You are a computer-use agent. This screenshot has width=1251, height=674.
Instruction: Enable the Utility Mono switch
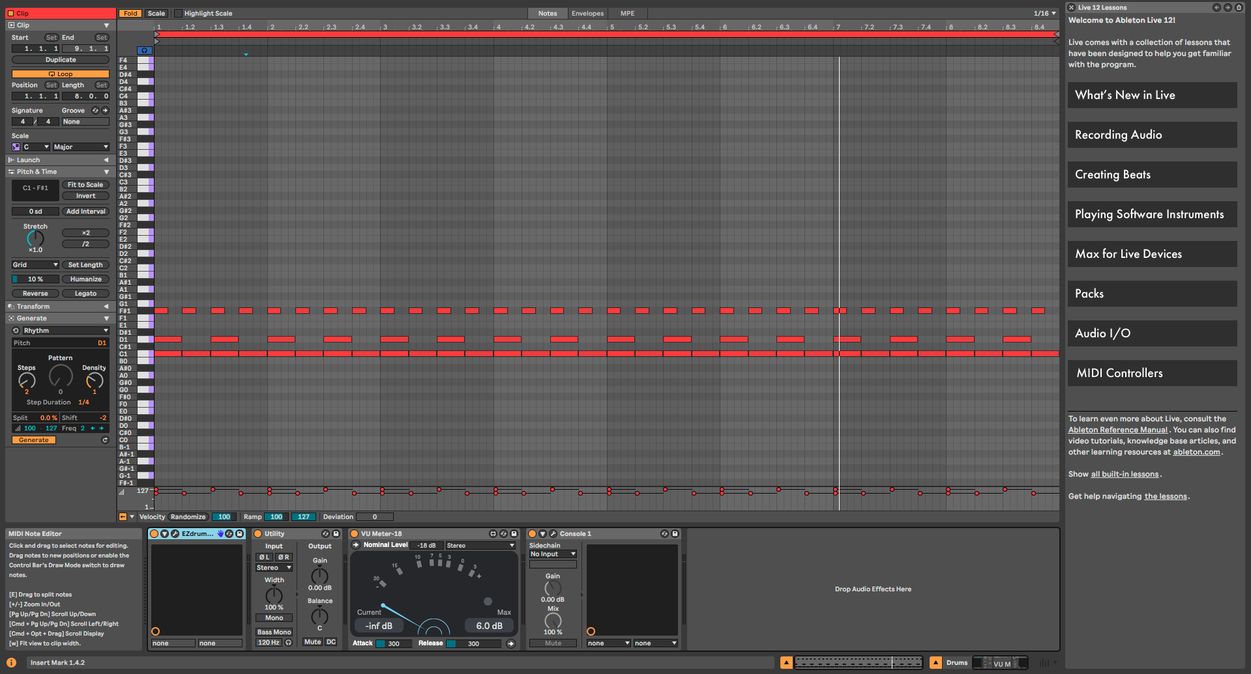tap(274, 617)
